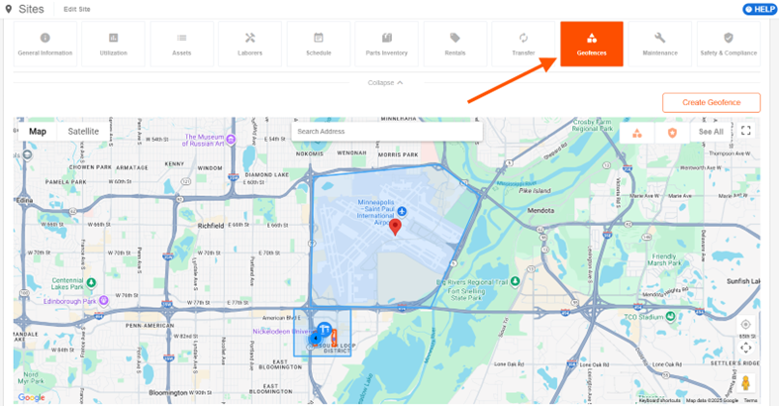The width and height of the screenshot is (779, 406).
Task: Open the Maintenance tab
Action: (x=660, y=44)
